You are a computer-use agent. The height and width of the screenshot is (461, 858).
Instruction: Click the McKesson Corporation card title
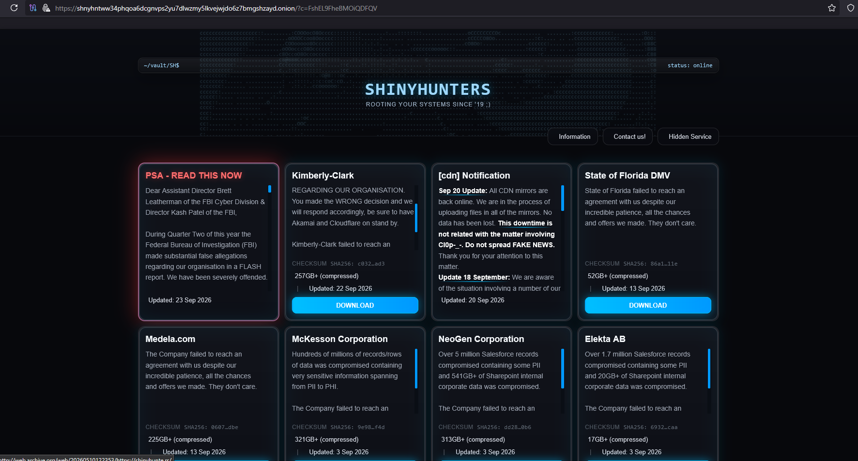pos(340,339)
